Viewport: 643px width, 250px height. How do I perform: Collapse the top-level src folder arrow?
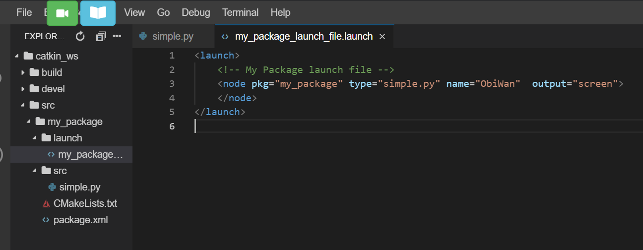click(23, 105)
